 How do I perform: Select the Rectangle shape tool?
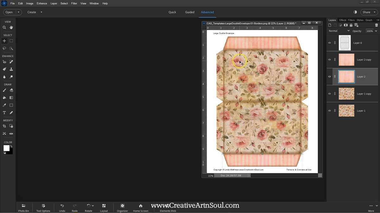coord(11,105)
